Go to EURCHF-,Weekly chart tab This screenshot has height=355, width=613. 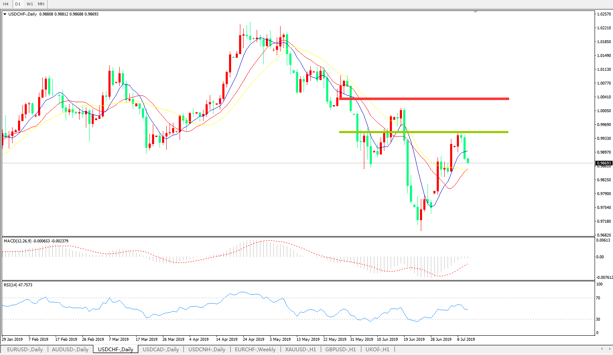tap(255, 349)
